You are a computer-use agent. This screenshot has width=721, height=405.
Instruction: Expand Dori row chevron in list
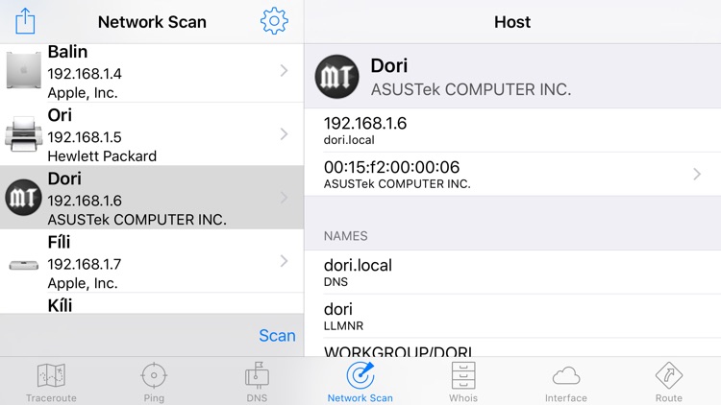point(284,198)
